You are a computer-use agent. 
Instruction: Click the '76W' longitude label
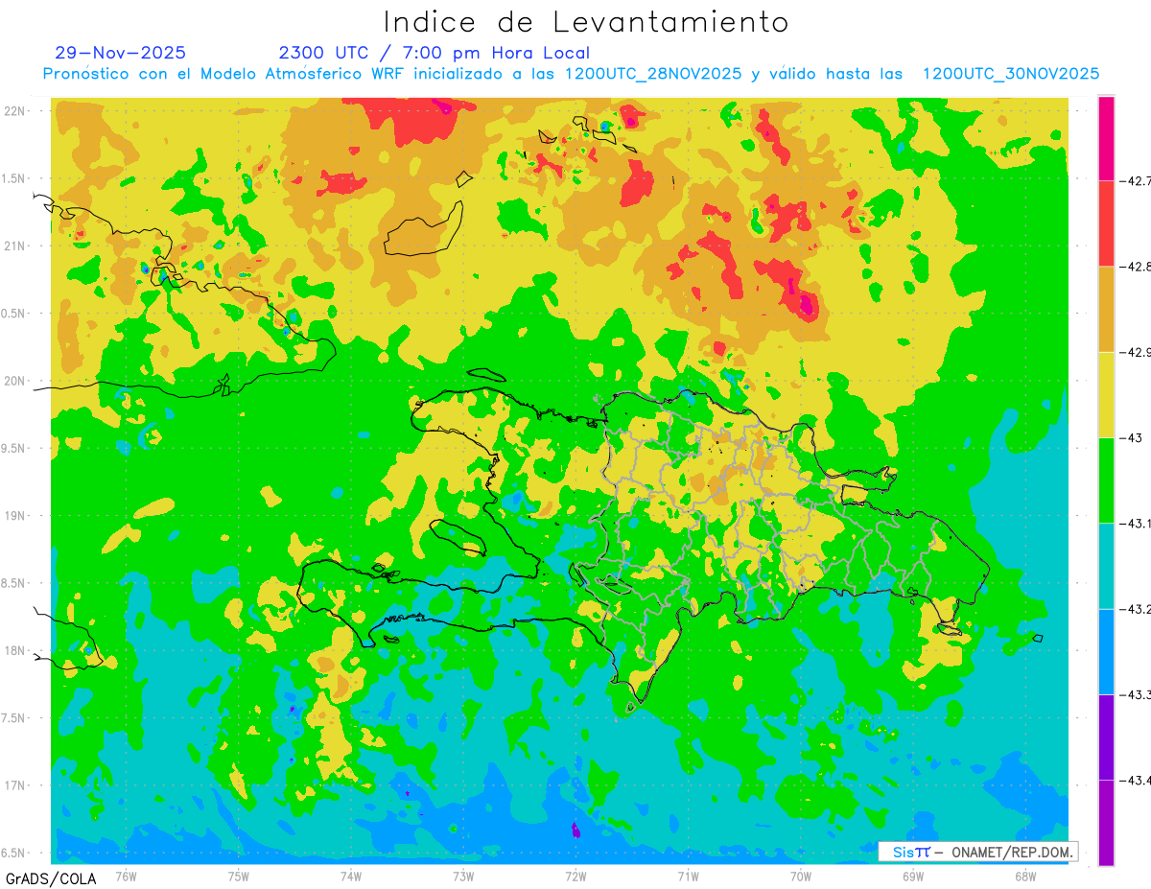coord(126,877)
